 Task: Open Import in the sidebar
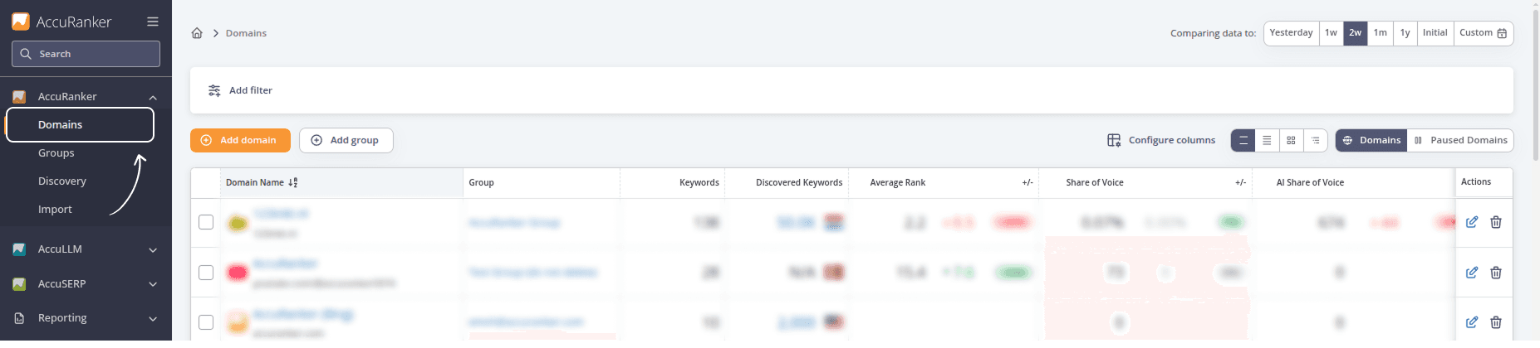pos(55,210)
